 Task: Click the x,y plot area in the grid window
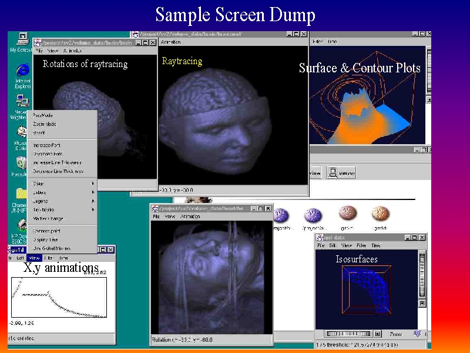59,298
